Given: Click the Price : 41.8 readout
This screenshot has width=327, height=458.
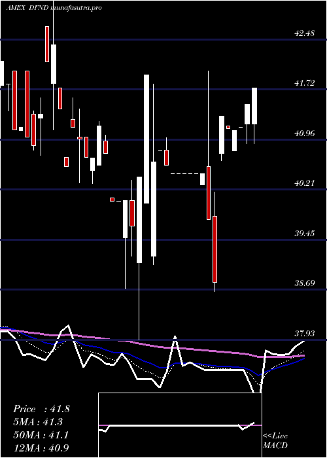Looking at the screenshot, I should [x=41, y=409].
